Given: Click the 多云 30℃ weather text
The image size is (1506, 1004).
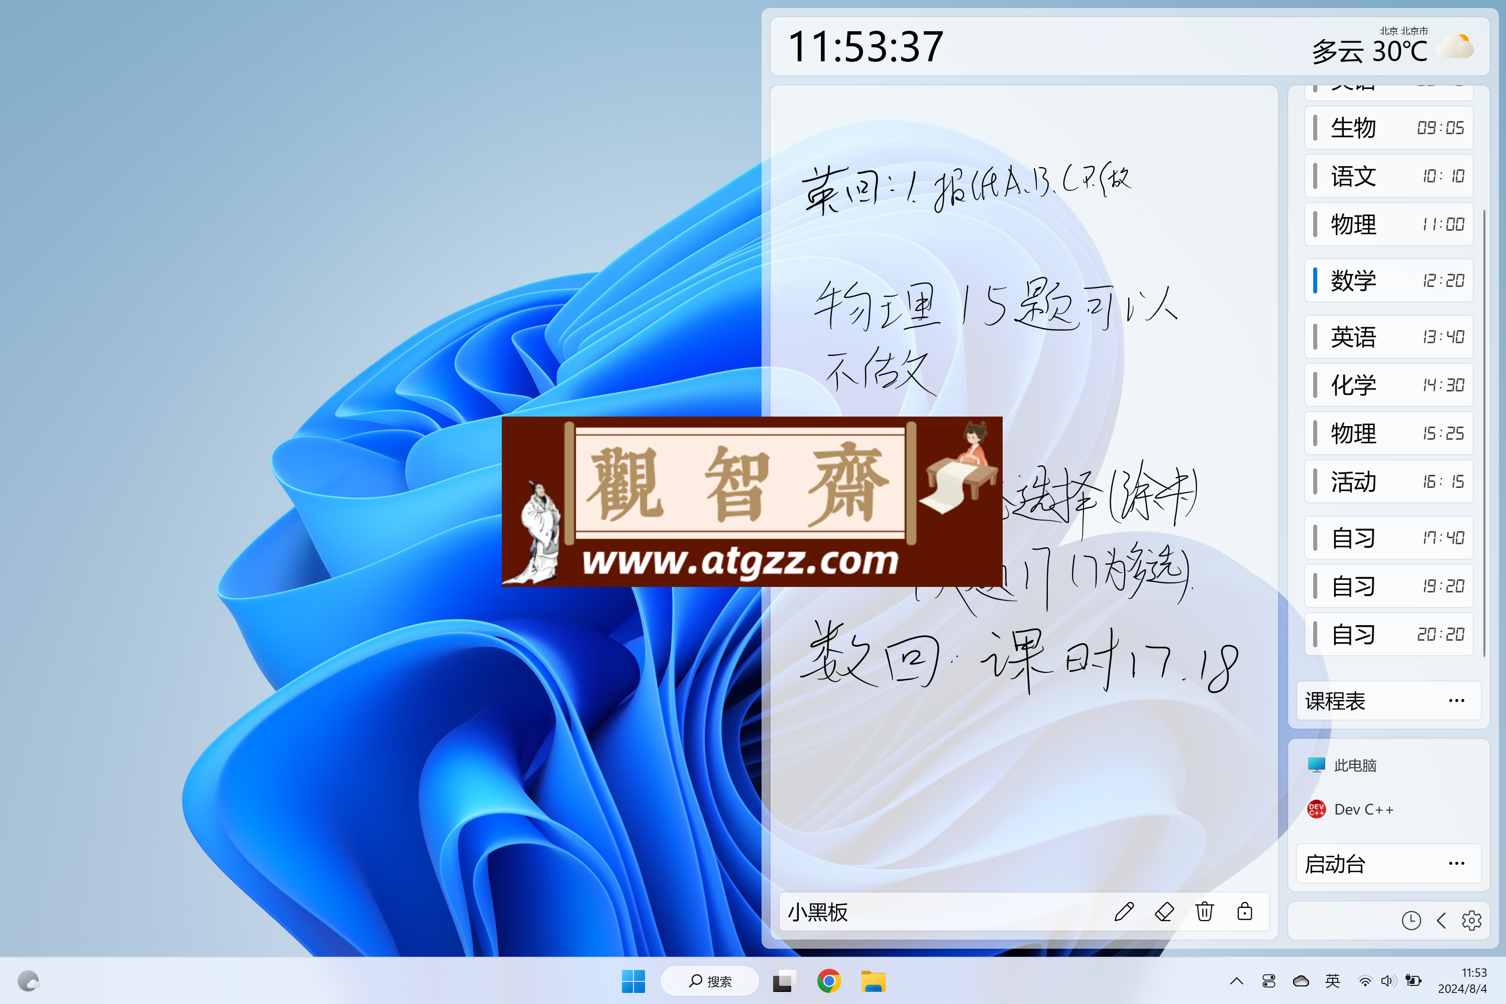Looking at the screenshot, I should click(1369, 51).
